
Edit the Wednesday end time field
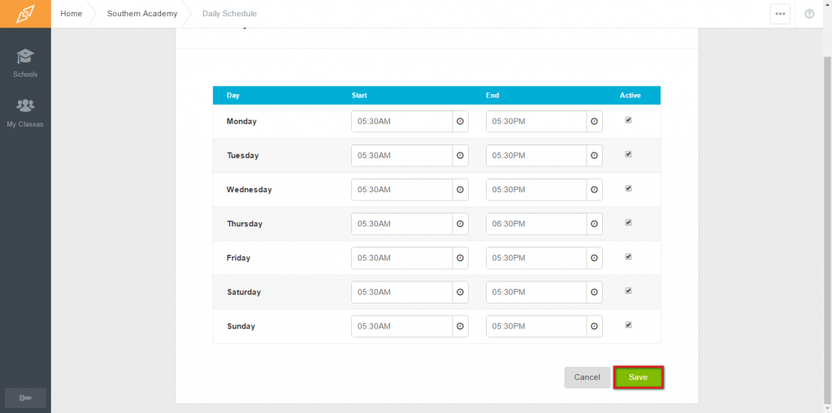536,189
